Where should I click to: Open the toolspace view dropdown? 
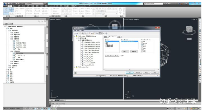24,24
